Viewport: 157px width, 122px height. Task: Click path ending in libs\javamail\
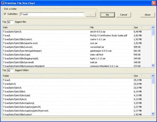click(18, 62)
